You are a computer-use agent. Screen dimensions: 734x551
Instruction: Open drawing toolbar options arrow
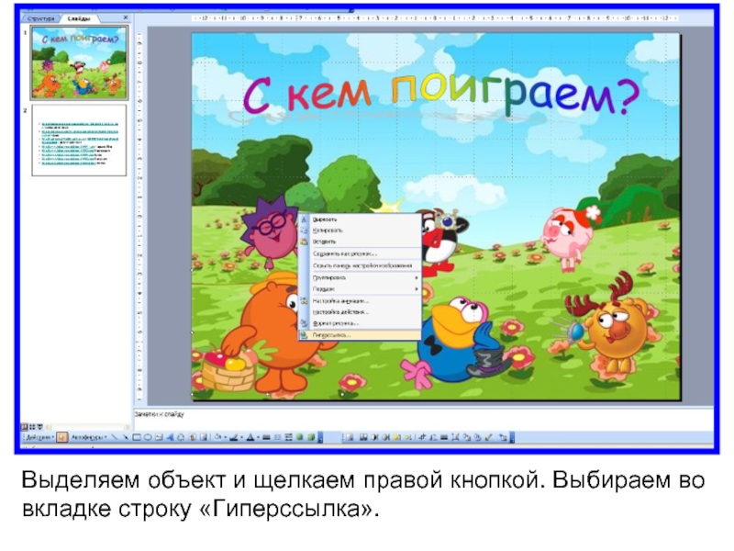(x=320, y=438)
